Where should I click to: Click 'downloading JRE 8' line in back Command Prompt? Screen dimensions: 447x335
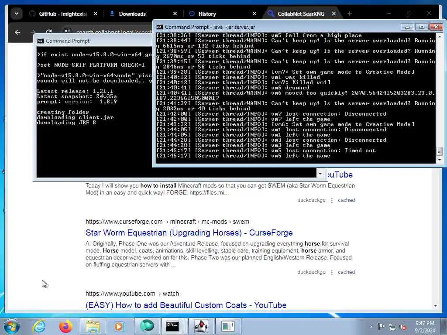click(66, 123)
